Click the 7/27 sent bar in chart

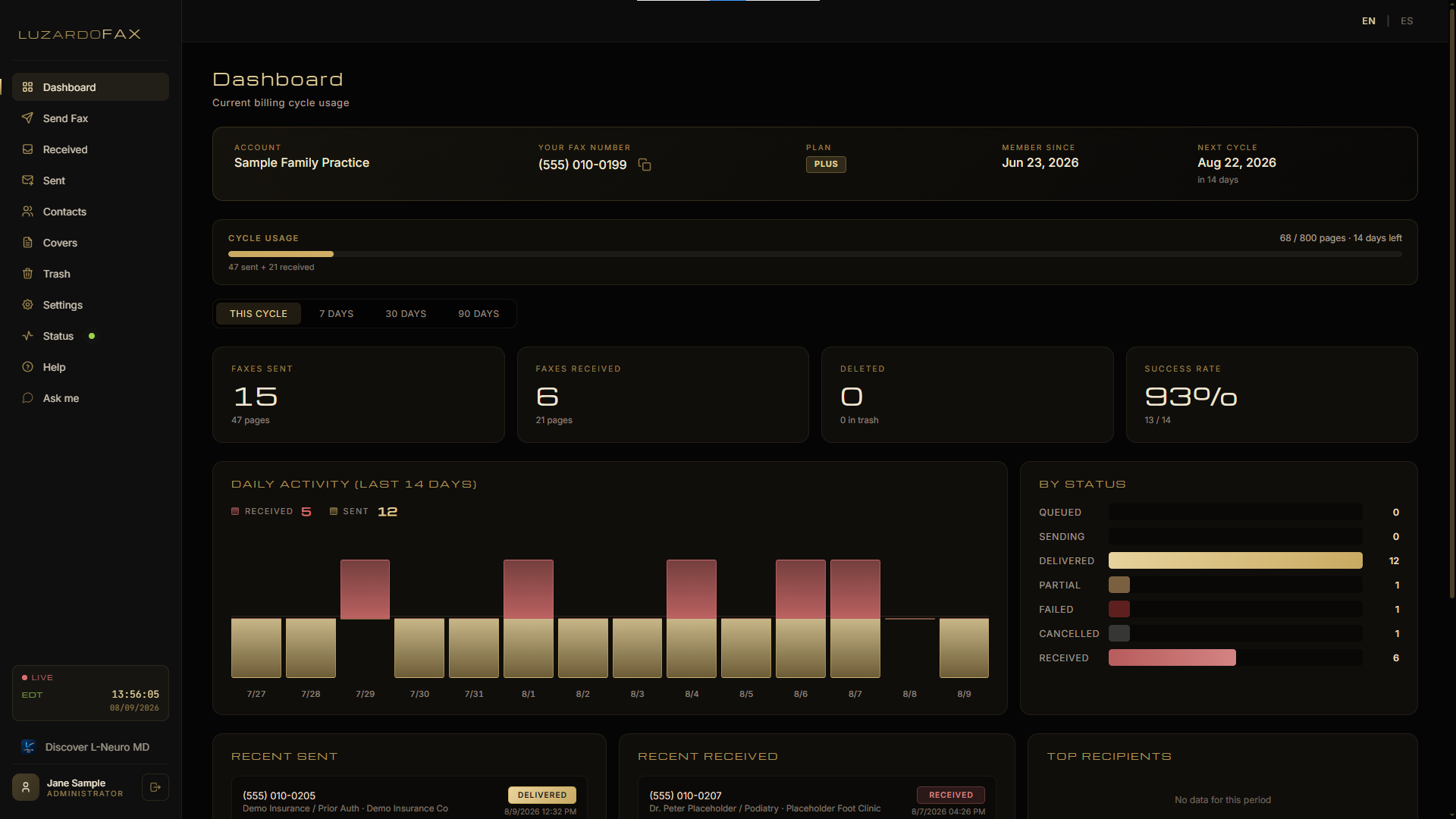coord(256,648)
